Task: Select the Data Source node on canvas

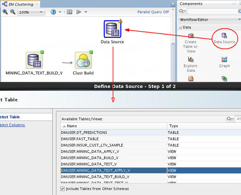Action: click(112, 29)
